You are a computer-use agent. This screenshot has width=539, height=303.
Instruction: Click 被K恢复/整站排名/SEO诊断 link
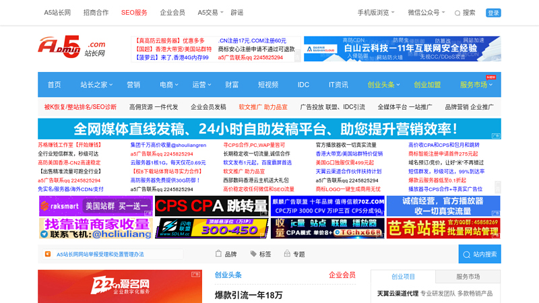tap(80, 107)
